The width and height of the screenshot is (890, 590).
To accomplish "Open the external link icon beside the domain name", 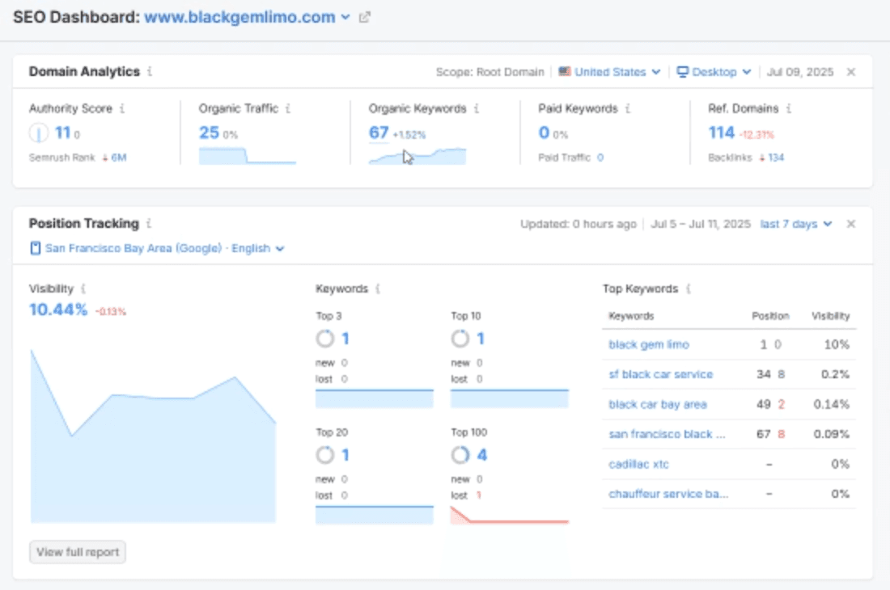I will (x=365, y=17).
